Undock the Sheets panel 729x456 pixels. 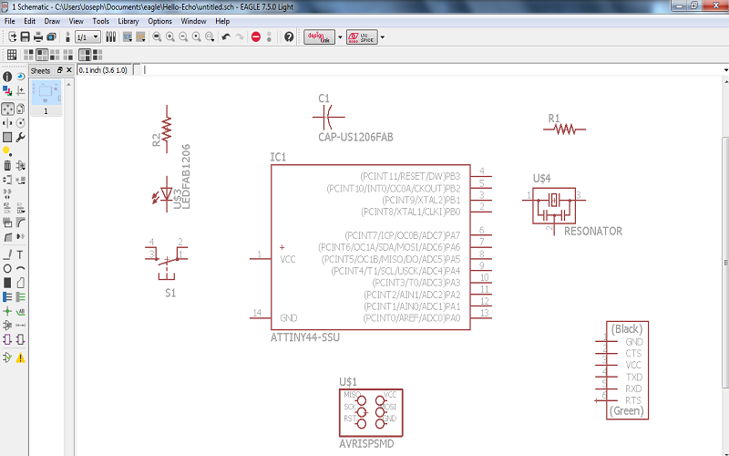coord(60,70)
